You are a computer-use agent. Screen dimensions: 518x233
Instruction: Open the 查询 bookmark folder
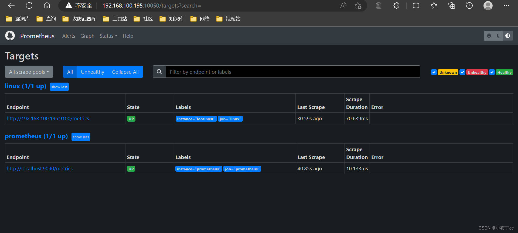pos(46,19)
